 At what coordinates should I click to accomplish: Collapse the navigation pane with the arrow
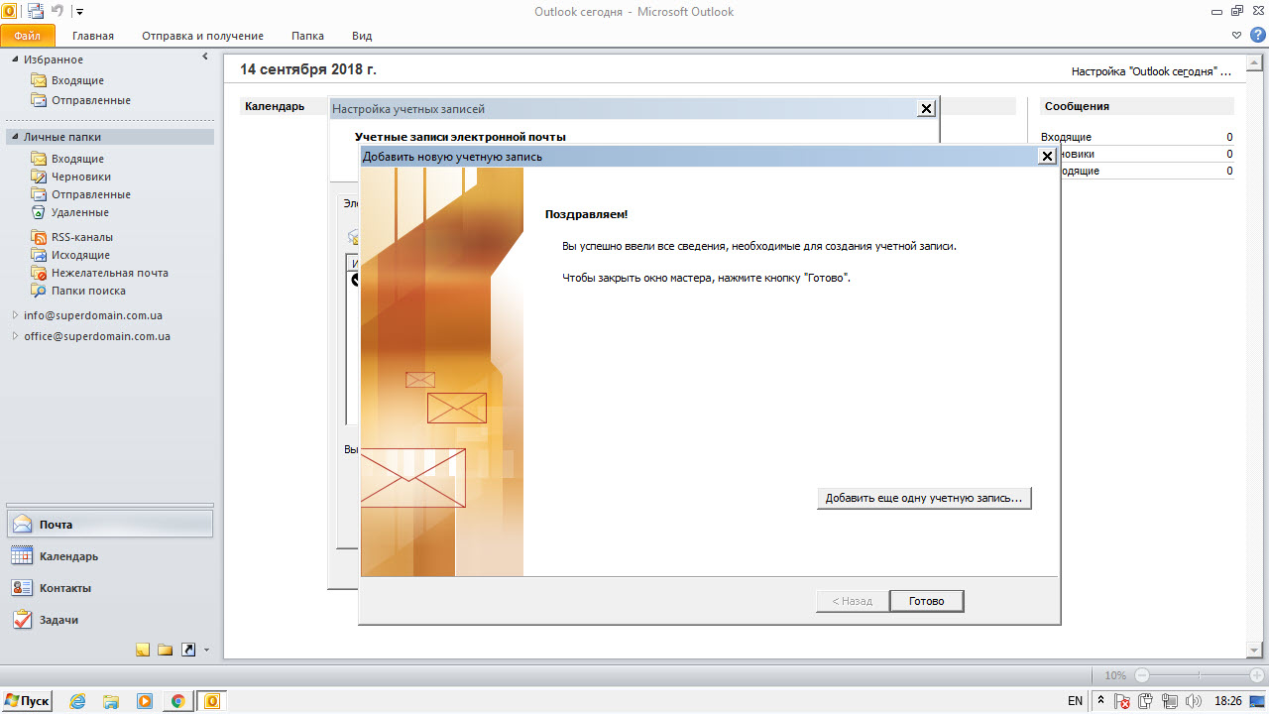click(x=205, y=58)
